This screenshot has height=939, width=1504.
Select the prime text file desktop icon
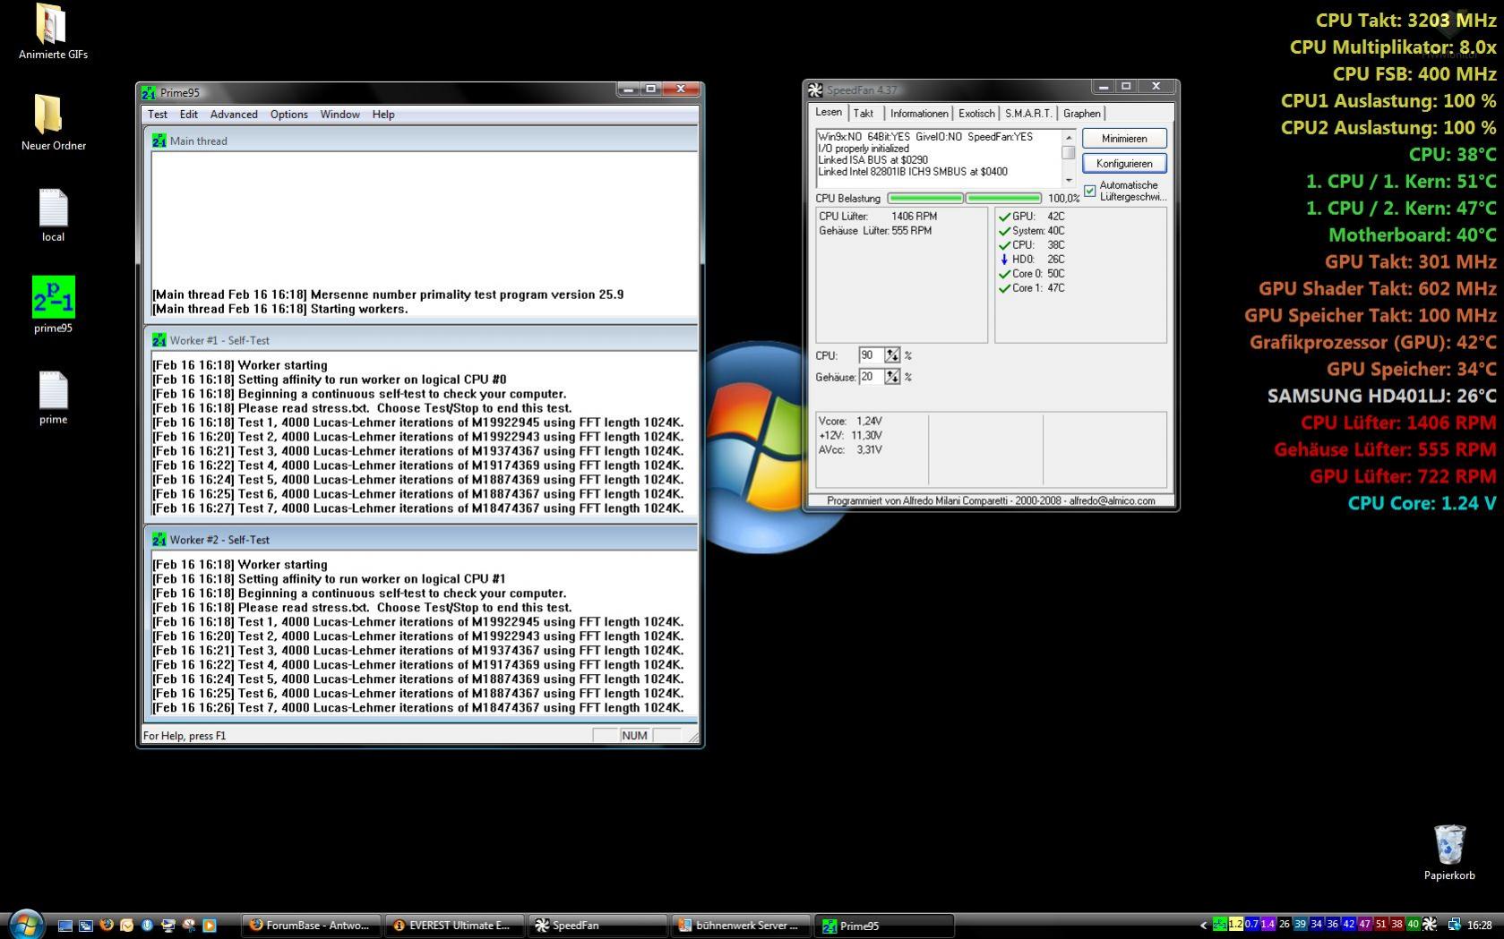[x=53, y=397]
